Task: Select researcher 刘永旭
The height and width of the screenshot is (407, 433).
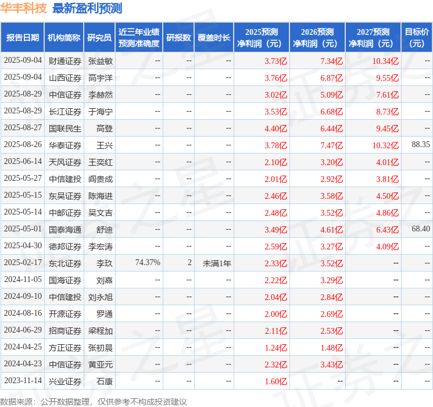Action: click(x=101, y=297)
